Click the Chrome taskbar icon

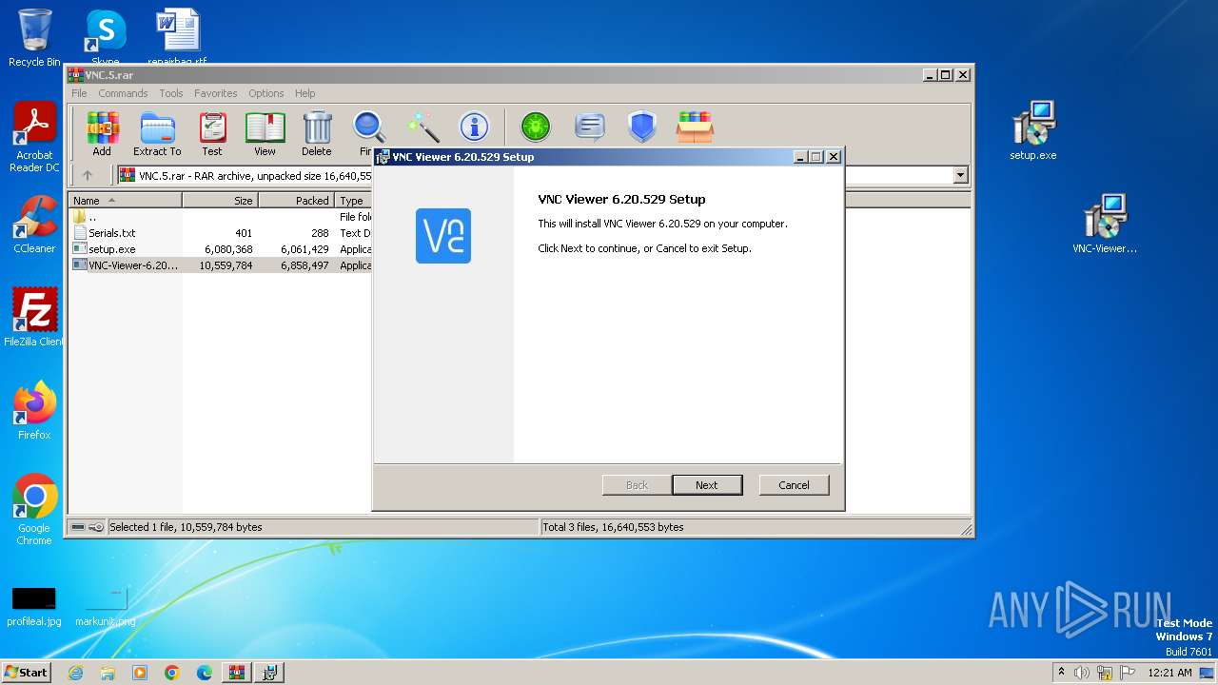click(x=172, y=673)
